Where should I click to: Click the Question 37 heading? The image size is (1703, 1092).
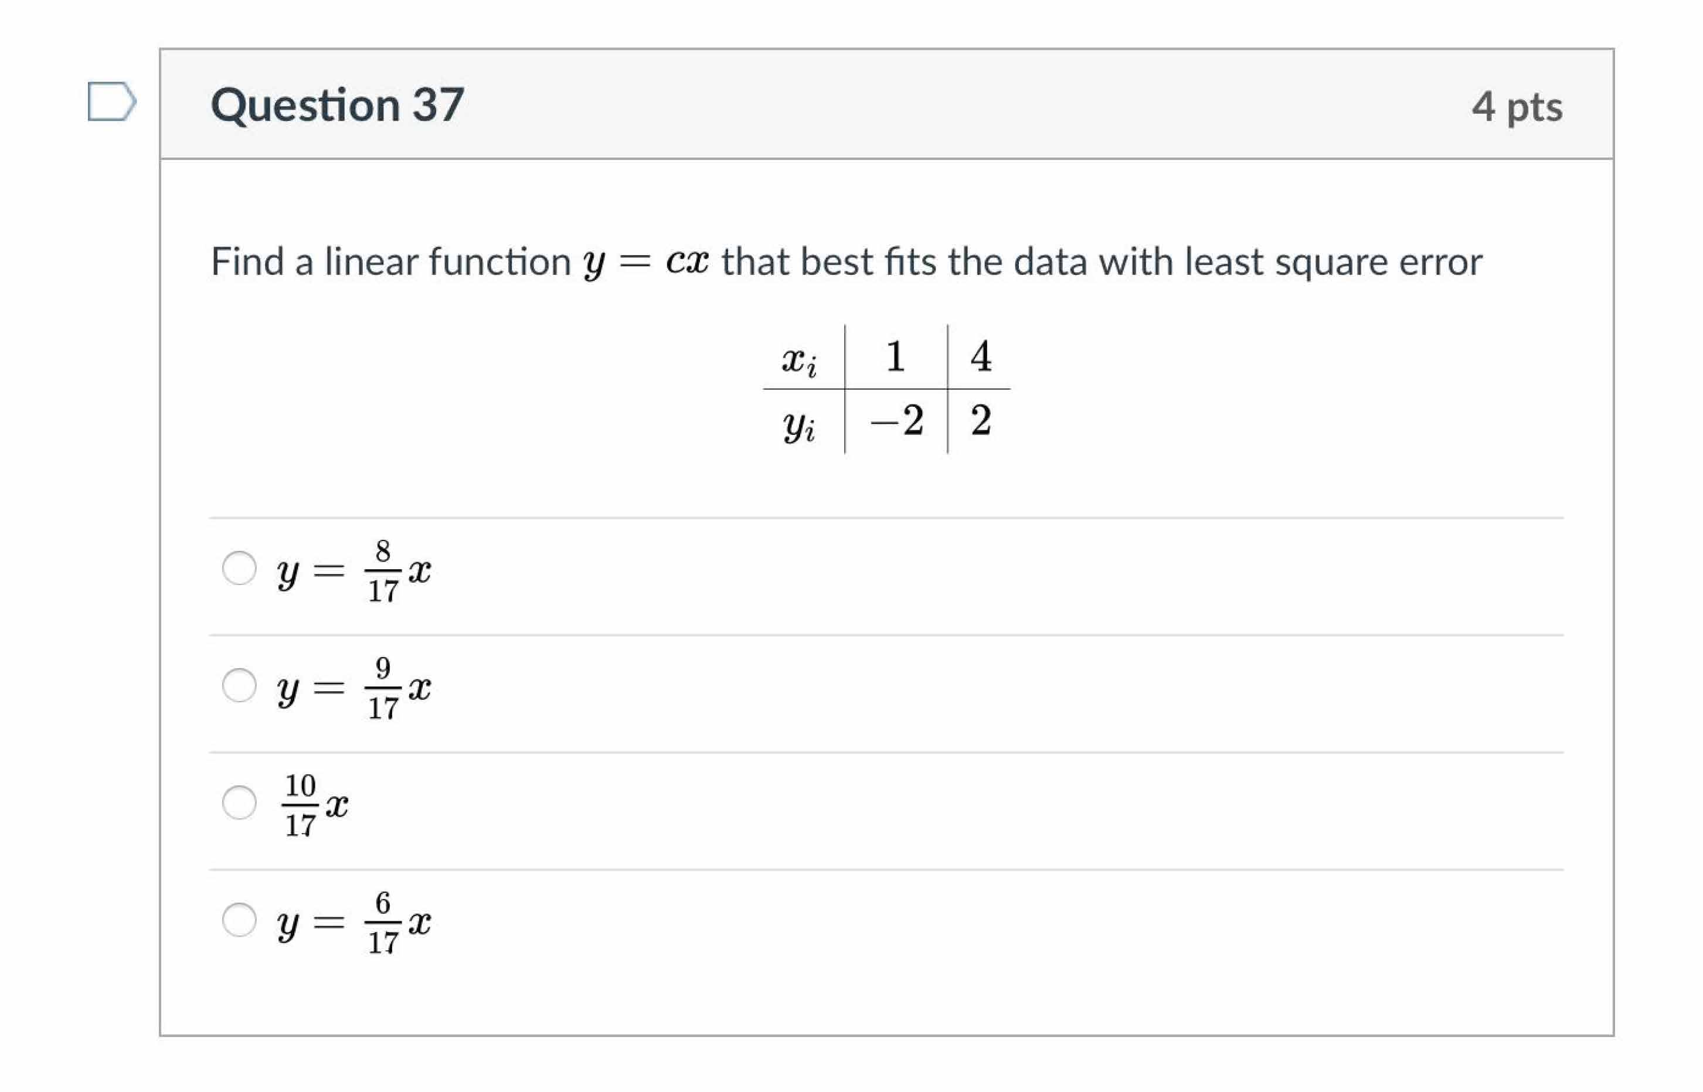tap(338, 105)
